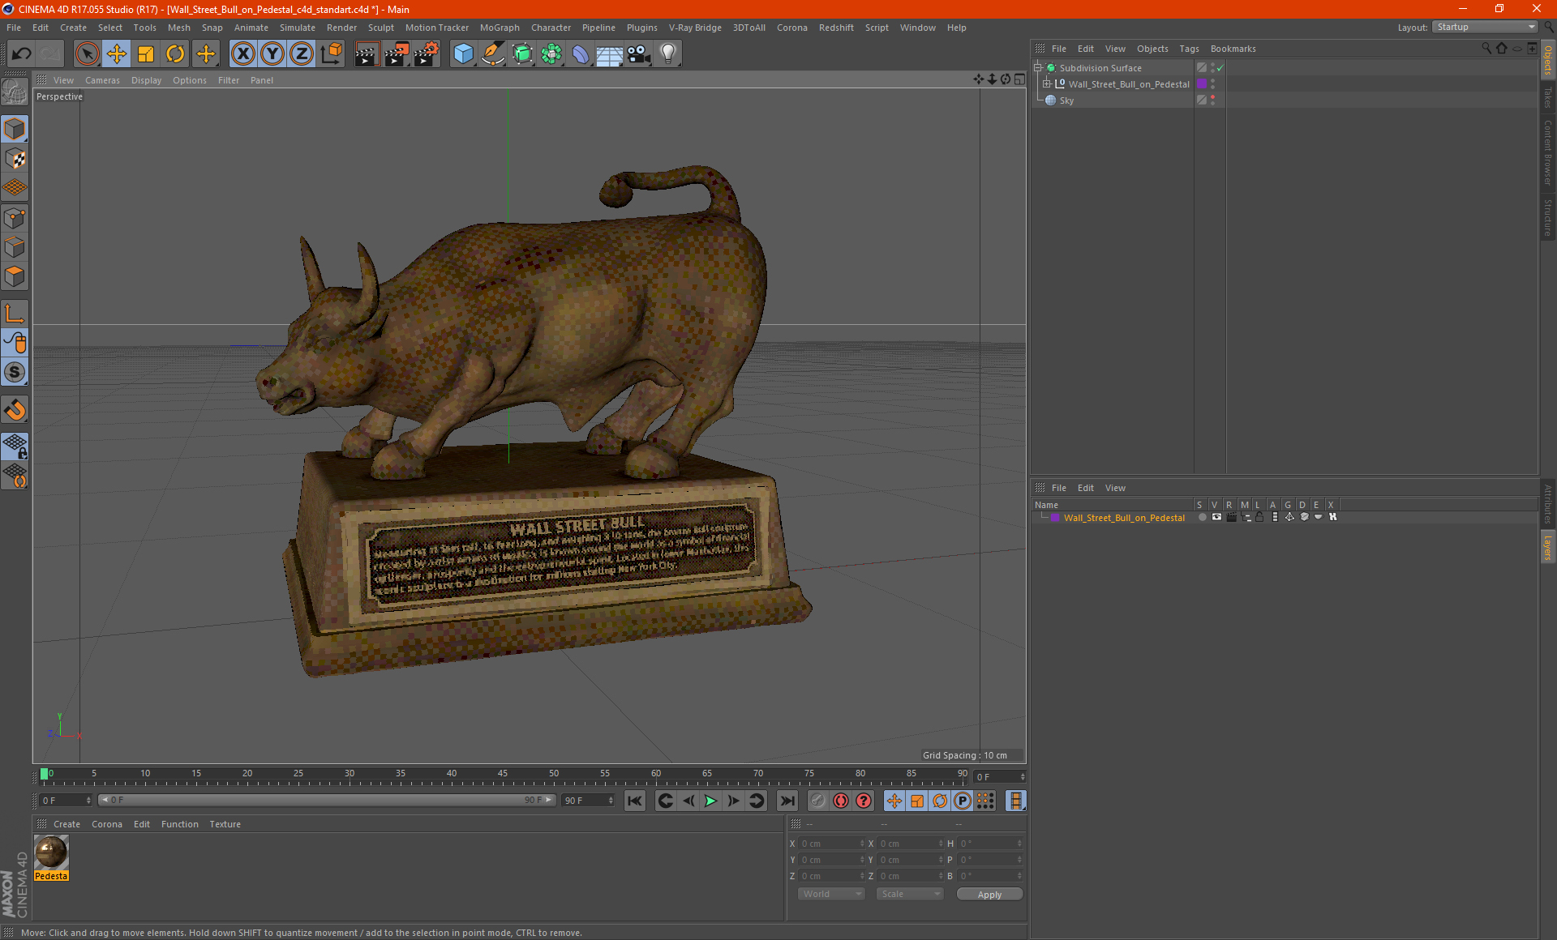Switch to Texture mode checker cube
Image resolution: width=1557 pixels, height=940 pixels.
coord(15,159)
